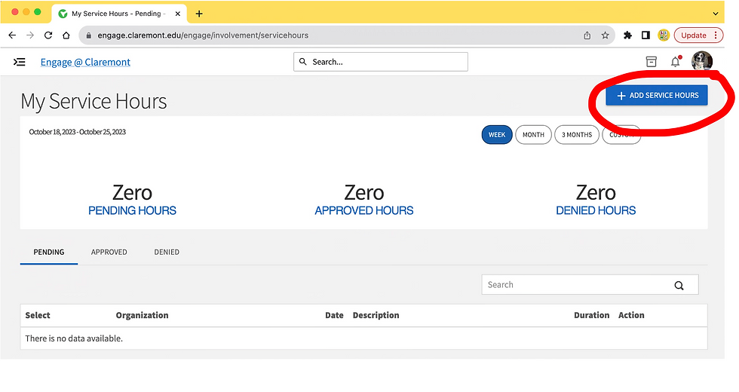Select the 3 MONTHS date range toggle
Viewport: 739px width, 392px height.
tap(576, 135)
